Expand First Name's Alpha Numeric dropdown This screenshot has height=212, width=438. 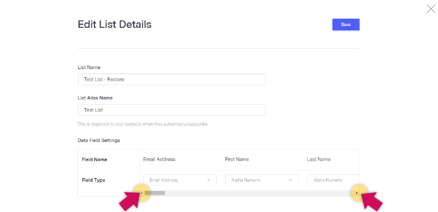pyautogui.click(x=262, y=180)
